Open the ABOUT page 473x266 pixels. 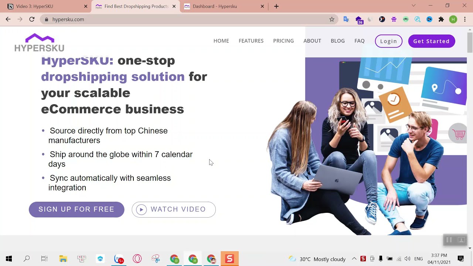click(312, 41)
